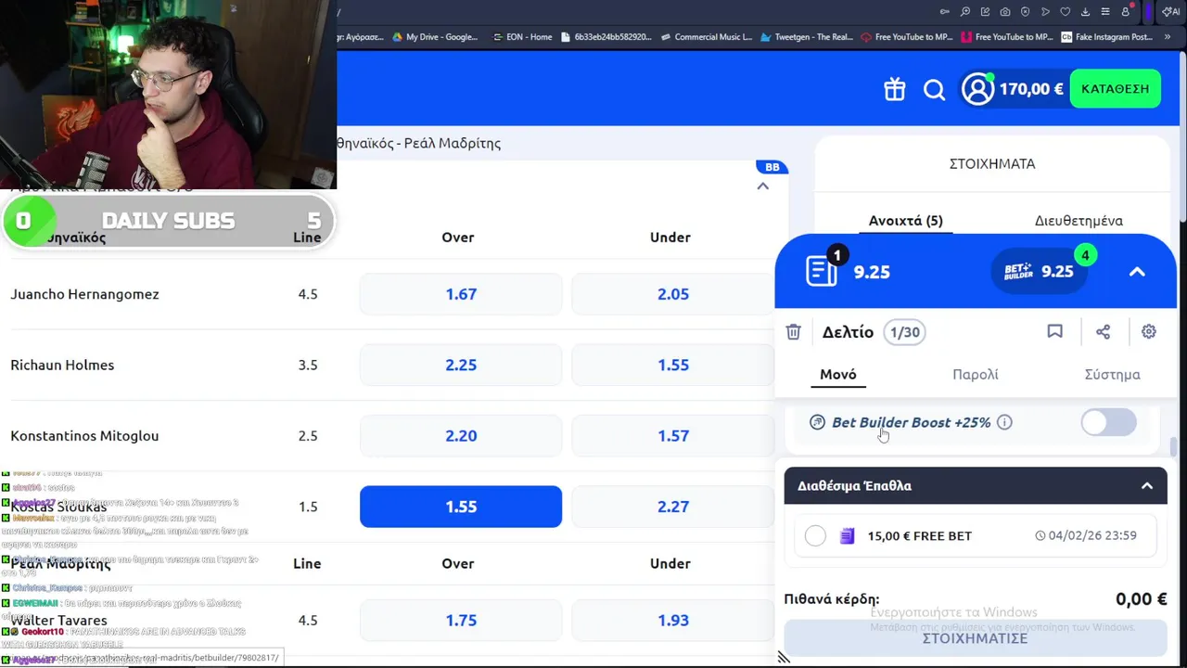Pick Walter Tavares Under 1.93

pyautogui.click(x=673, y=621)
